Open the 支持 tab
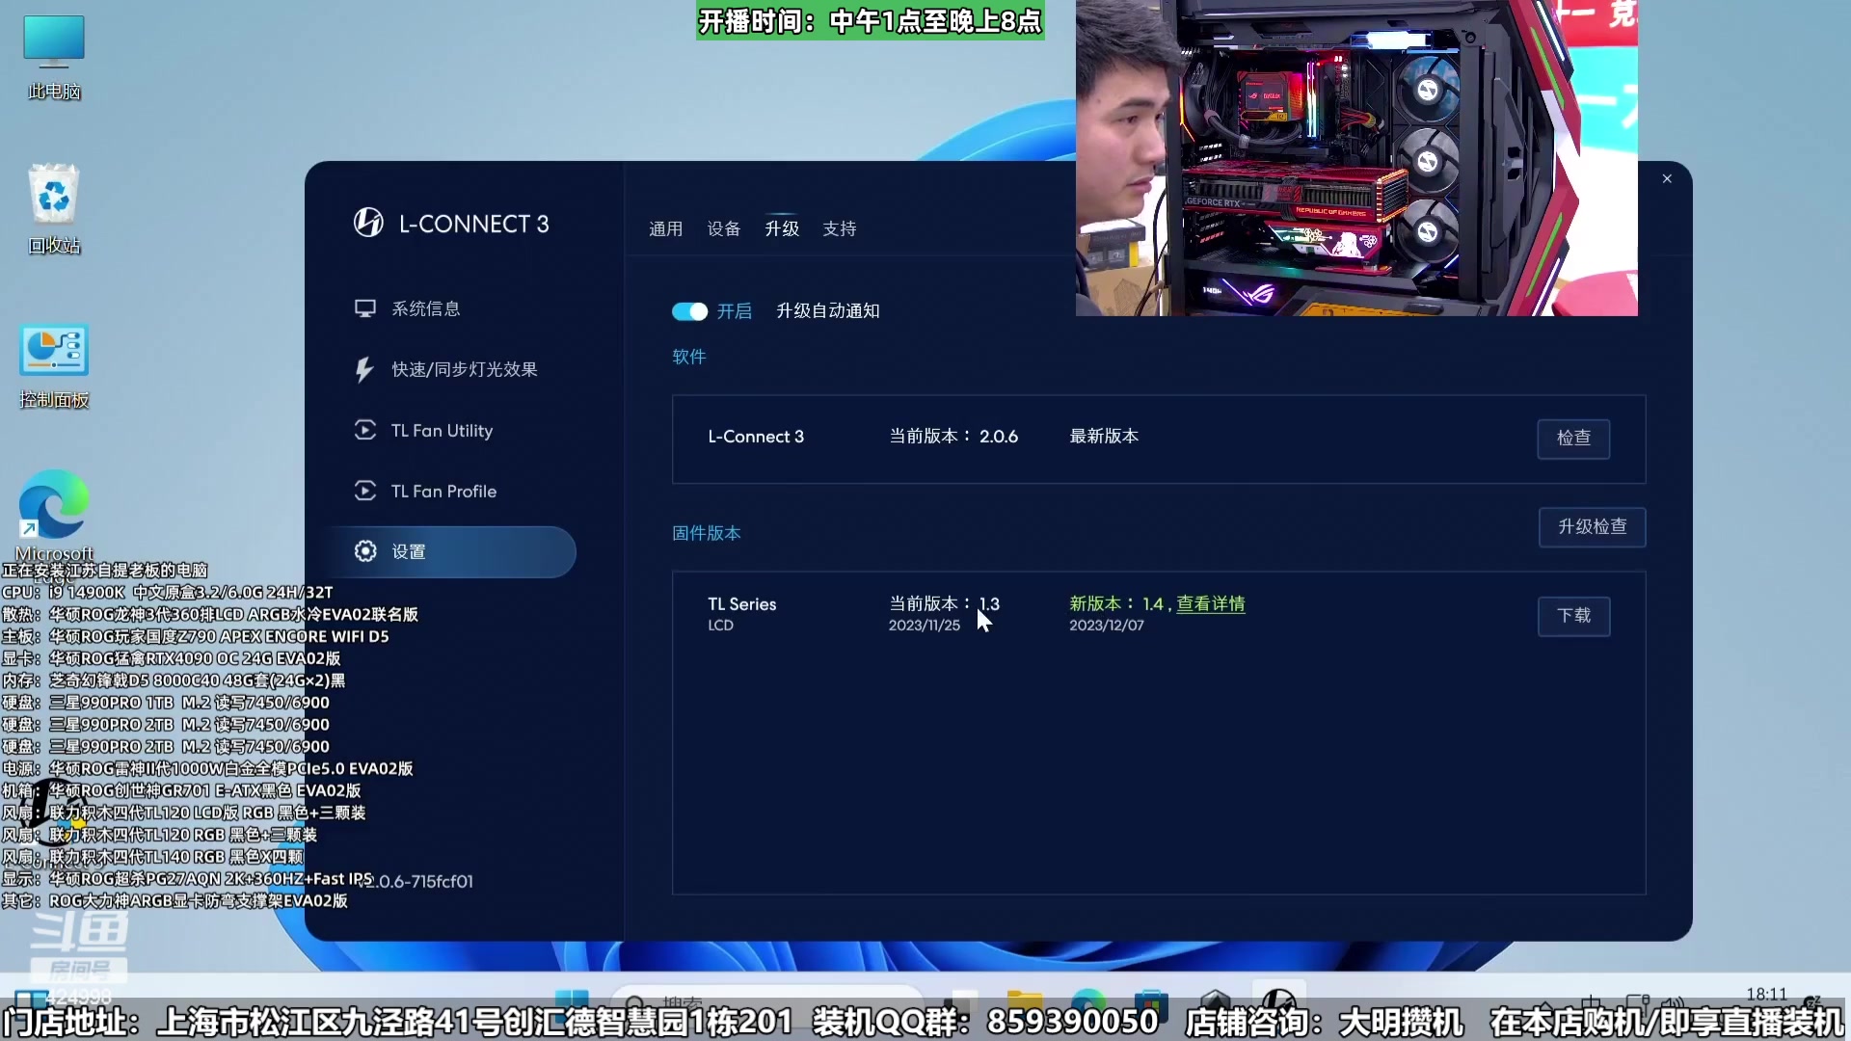1851x1041 pixels. click(x=839, y=228)
